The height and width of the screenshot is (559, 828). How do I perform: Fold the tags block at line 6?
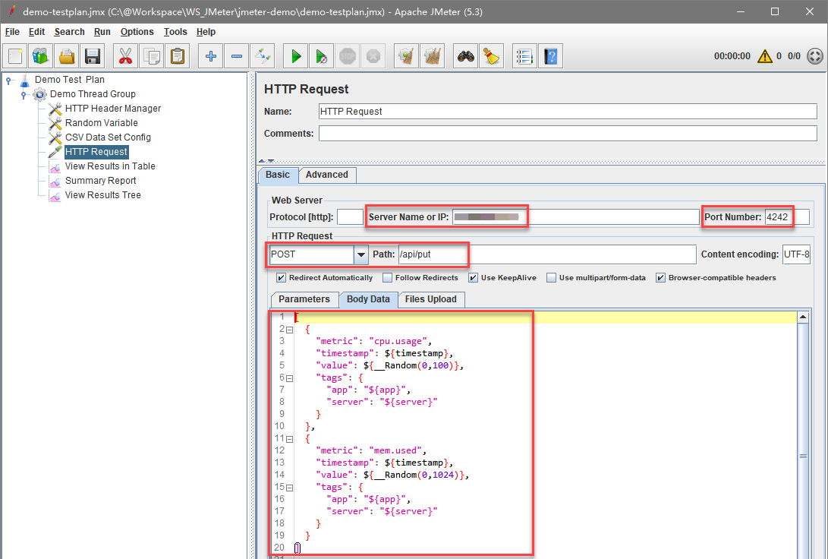point(289,378)
